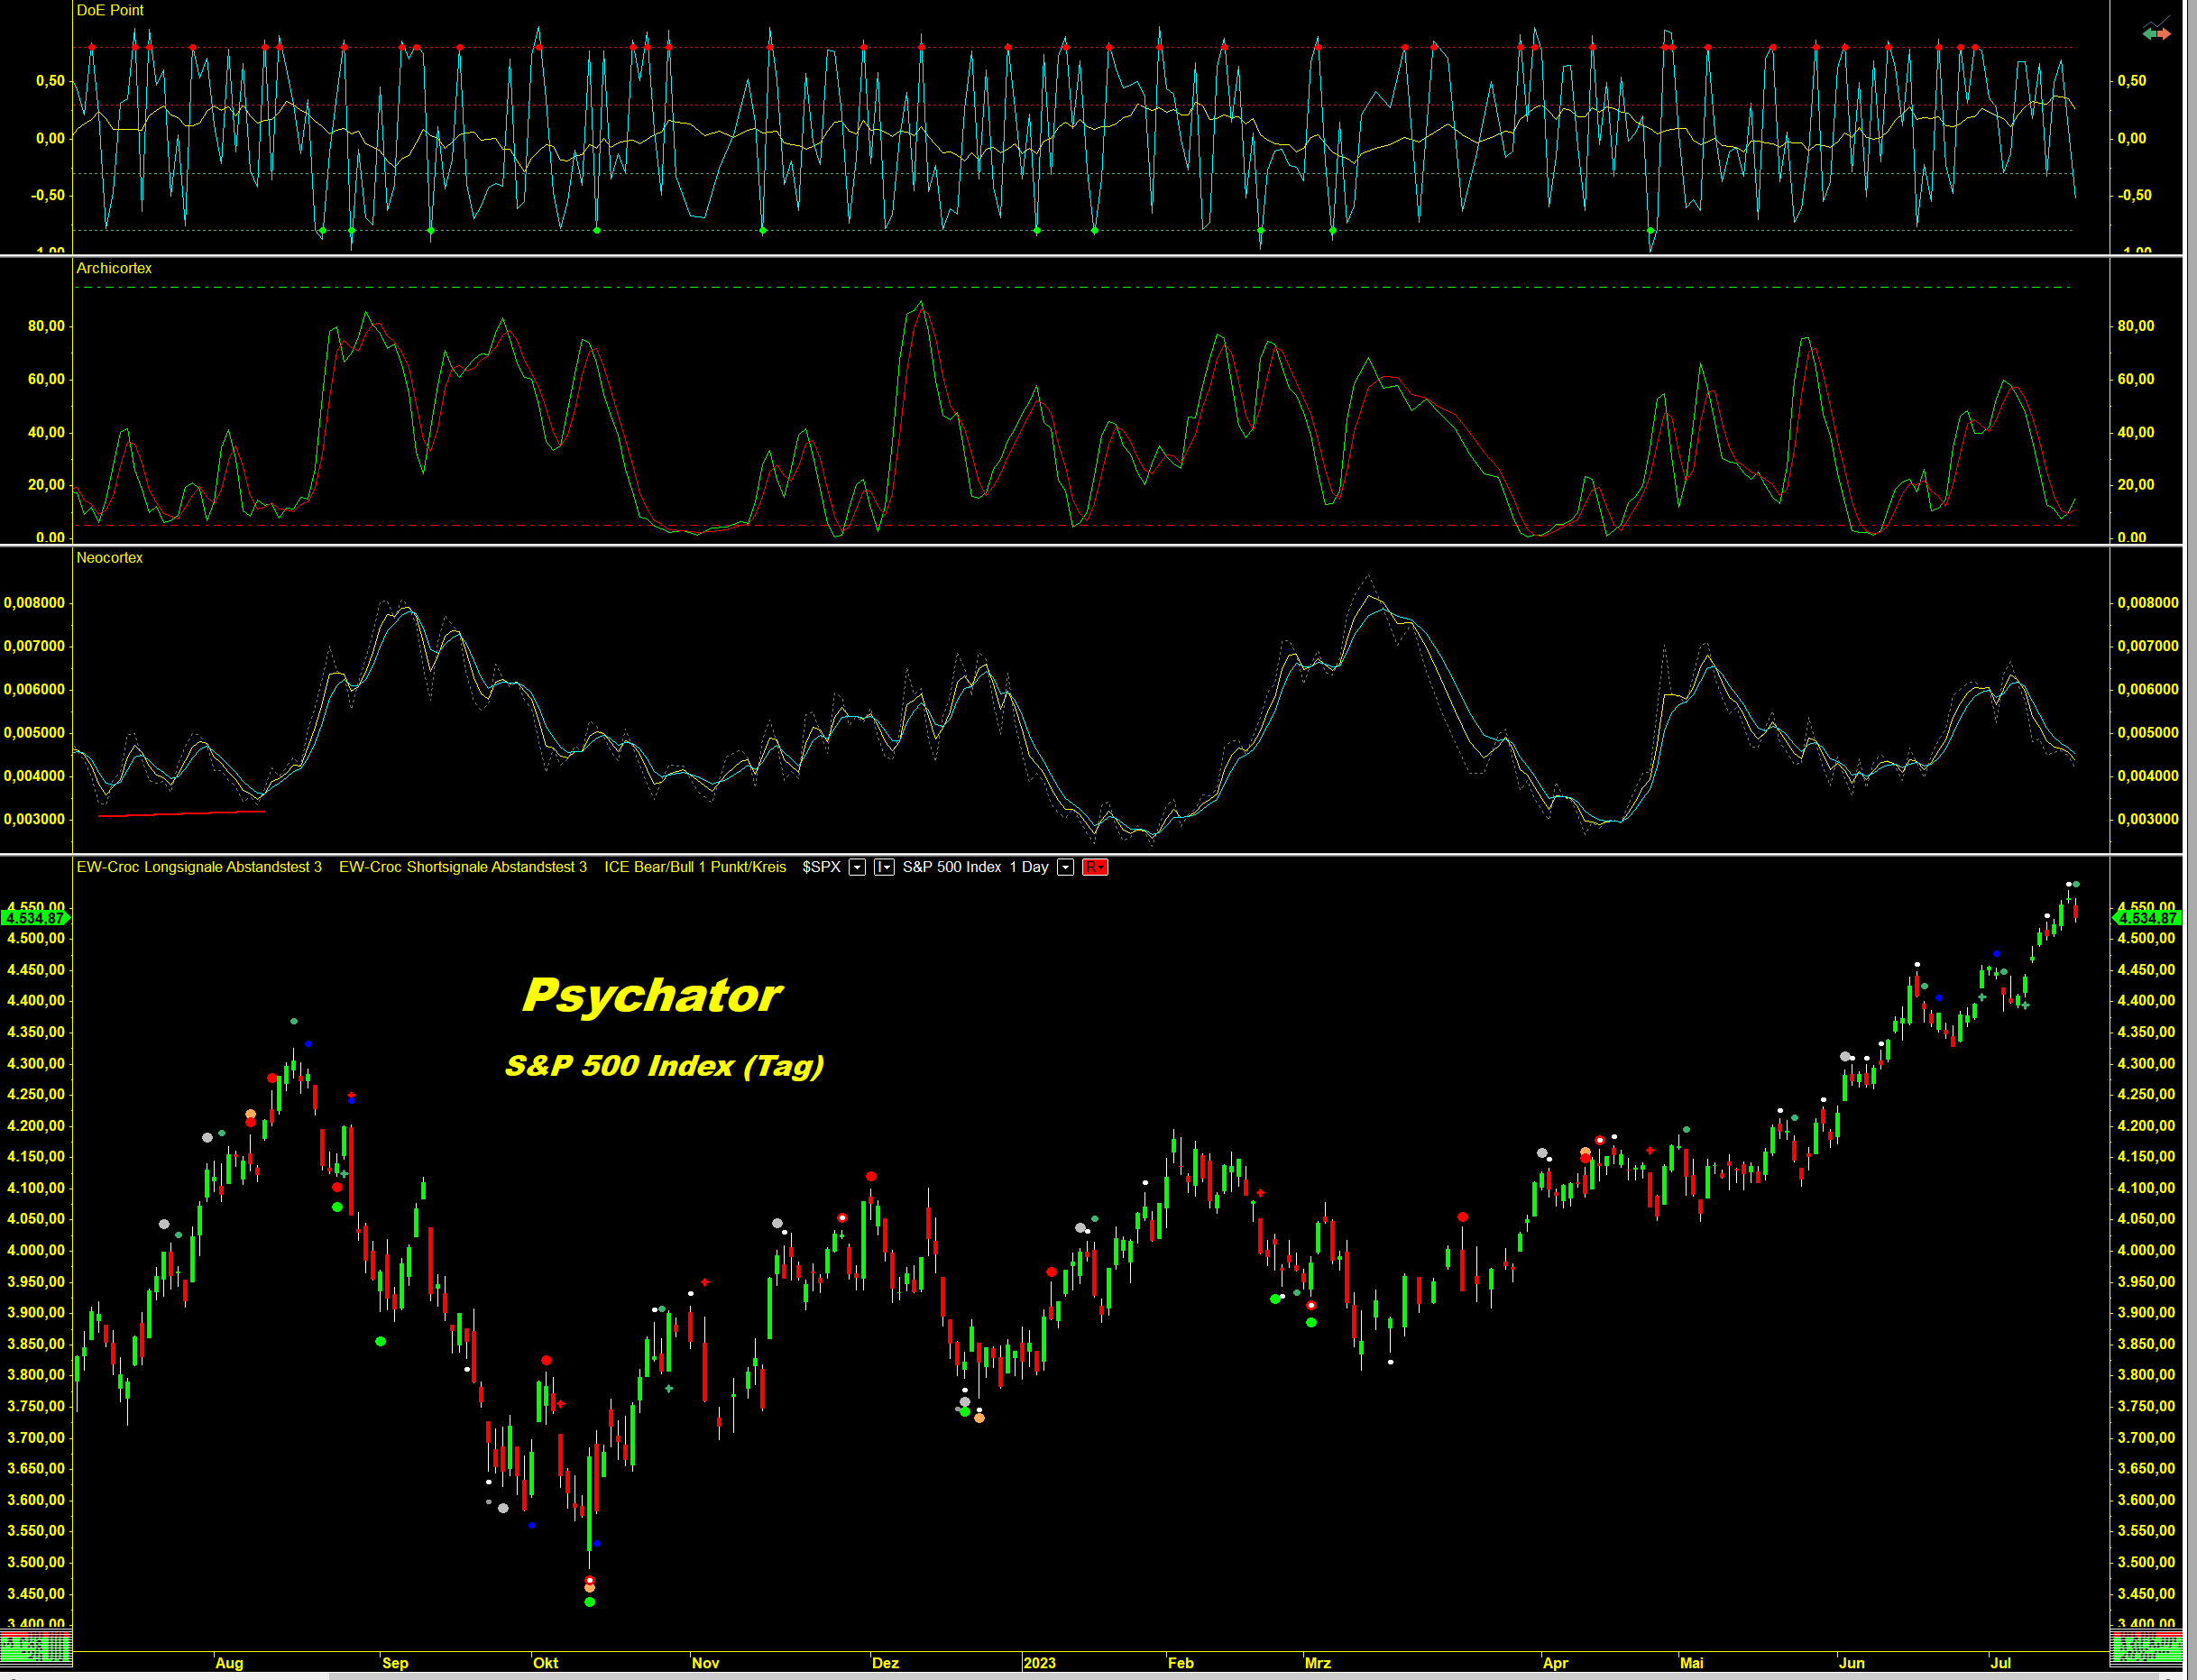Viewport: 2197px width, 1680px height.
Task: Open the 1 Day interval dropdown arrow
Action: click(1066, 867)
